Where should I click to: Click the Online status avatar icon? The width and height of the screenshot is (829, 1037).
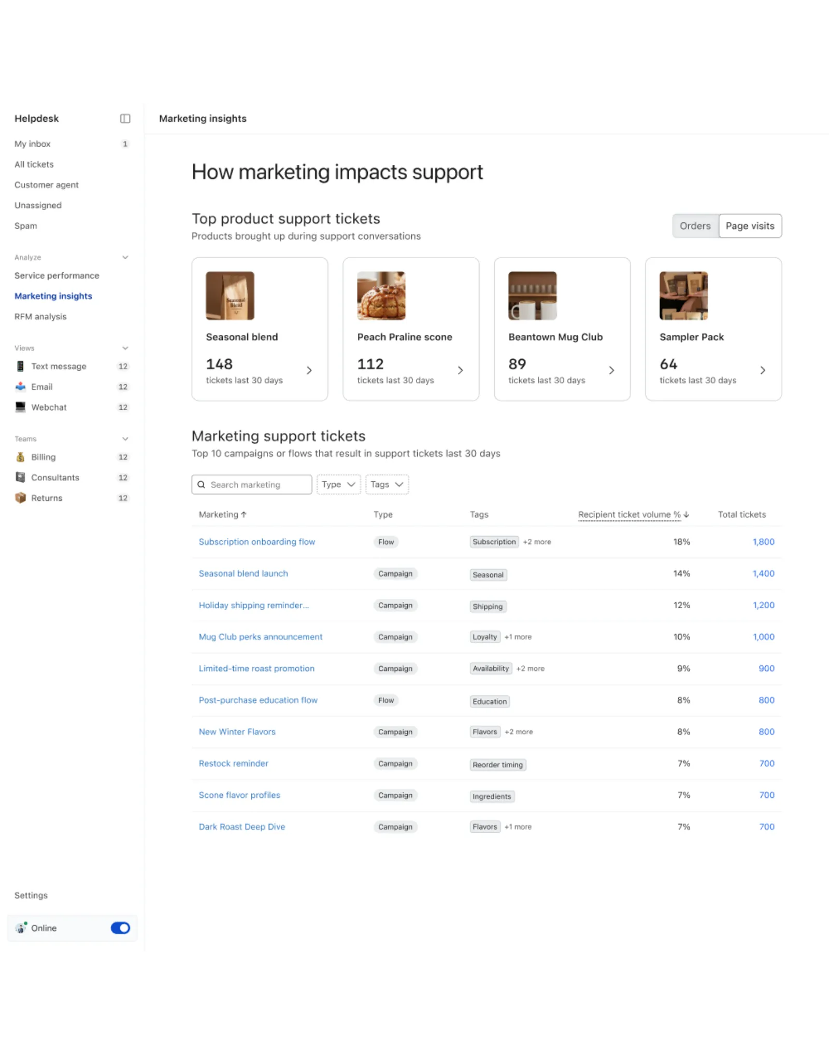tap(21, 928)
